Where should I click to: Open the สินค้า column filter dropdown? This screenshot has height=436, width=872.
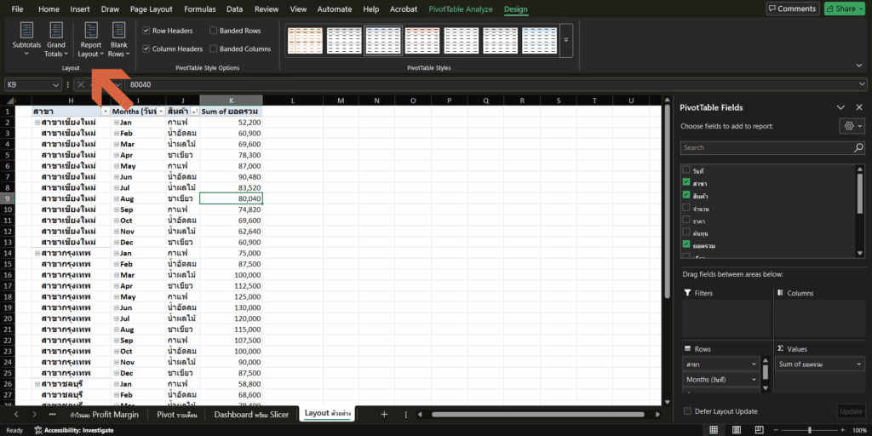click(x=195, y=112)
